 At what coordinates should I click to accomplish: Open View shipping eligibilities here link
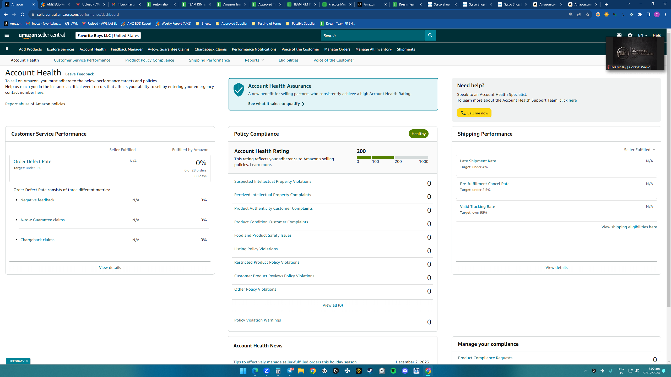[629, 227]
